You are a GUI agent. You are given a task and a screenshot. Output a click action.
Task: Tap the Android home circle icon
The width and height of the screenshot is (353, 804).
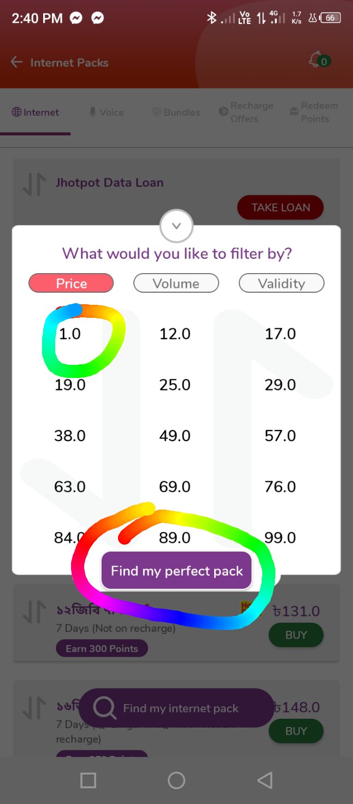(x=176, y=780)
